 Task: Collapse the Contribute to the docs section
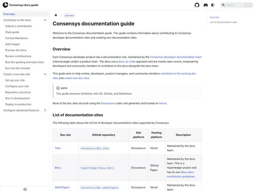(x=45, y=20)
